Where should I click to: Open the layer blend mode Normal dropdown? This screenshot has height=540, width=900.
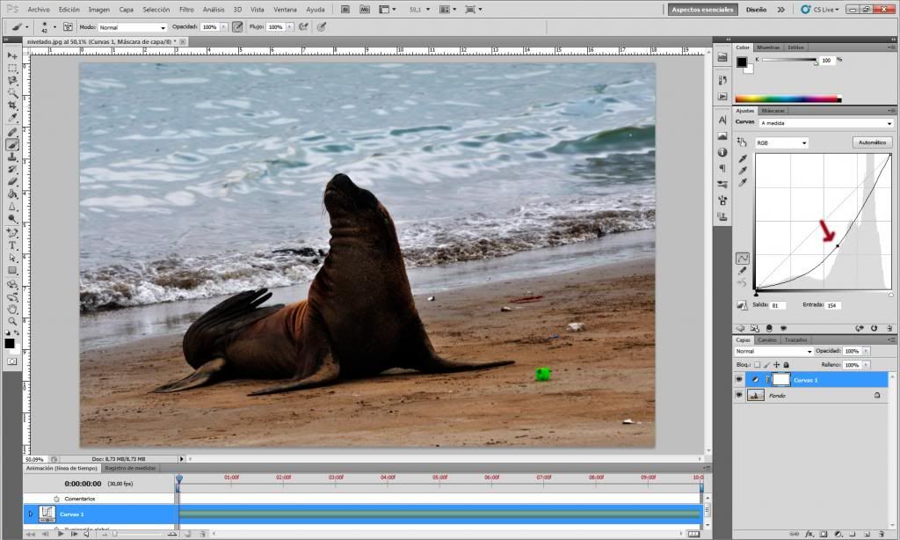pos(773,351)
